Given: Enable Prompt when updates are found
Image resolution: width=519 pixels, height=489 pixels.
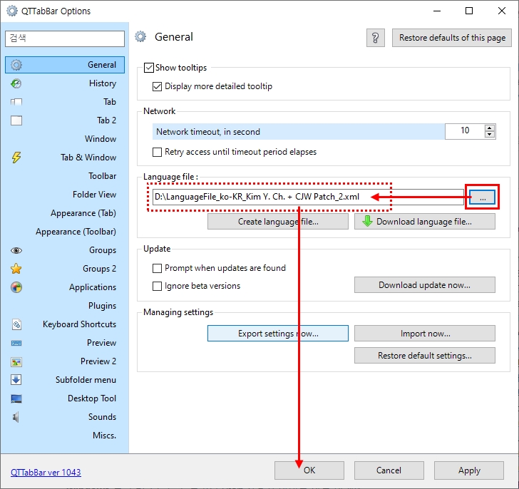Looking at the screenshot, I should coord(157,268).
